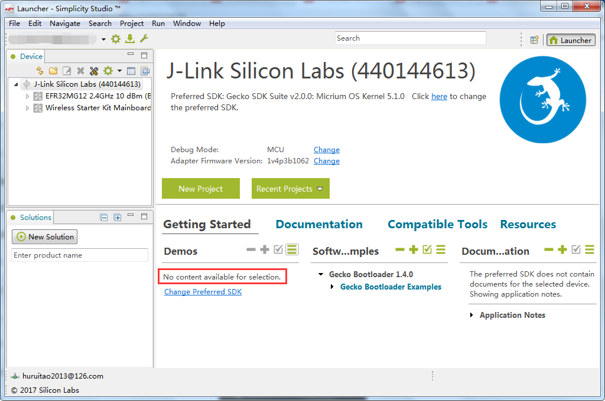Open the dropdown arrow next to Device gear
Viewport: 605px width, 401px height.
[x=119, y=71]
